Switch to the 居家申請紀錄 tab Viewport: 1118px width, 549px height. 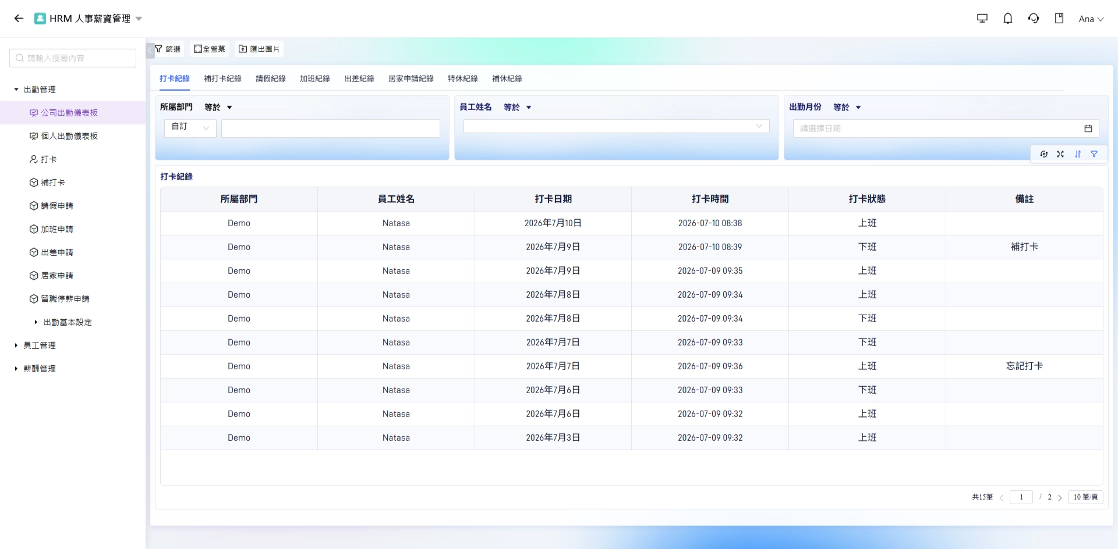(x=411, y=79)
